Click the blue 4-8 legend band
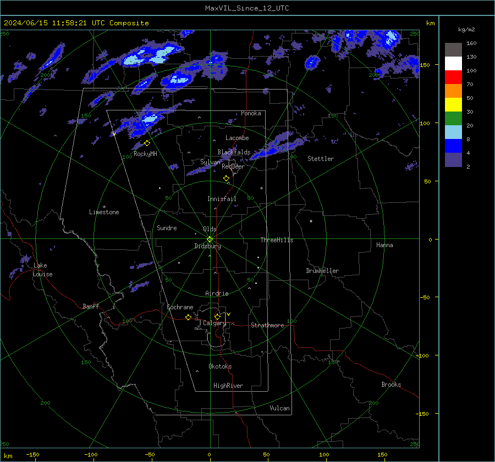Viewport: 495px width, 462px height. (453, 146)
